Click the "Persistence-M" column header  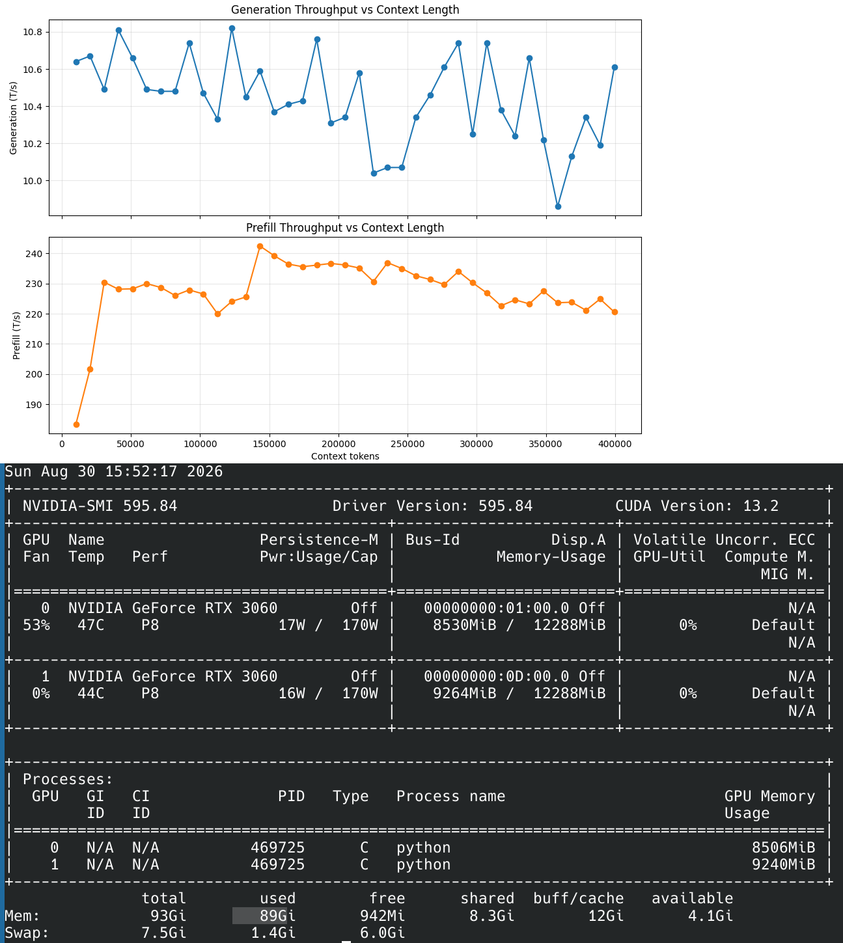click(x=319, y=540)
